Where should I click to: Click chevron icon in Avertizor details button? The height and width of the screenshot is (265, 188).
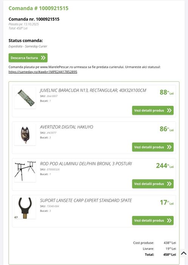coord(169,147)
